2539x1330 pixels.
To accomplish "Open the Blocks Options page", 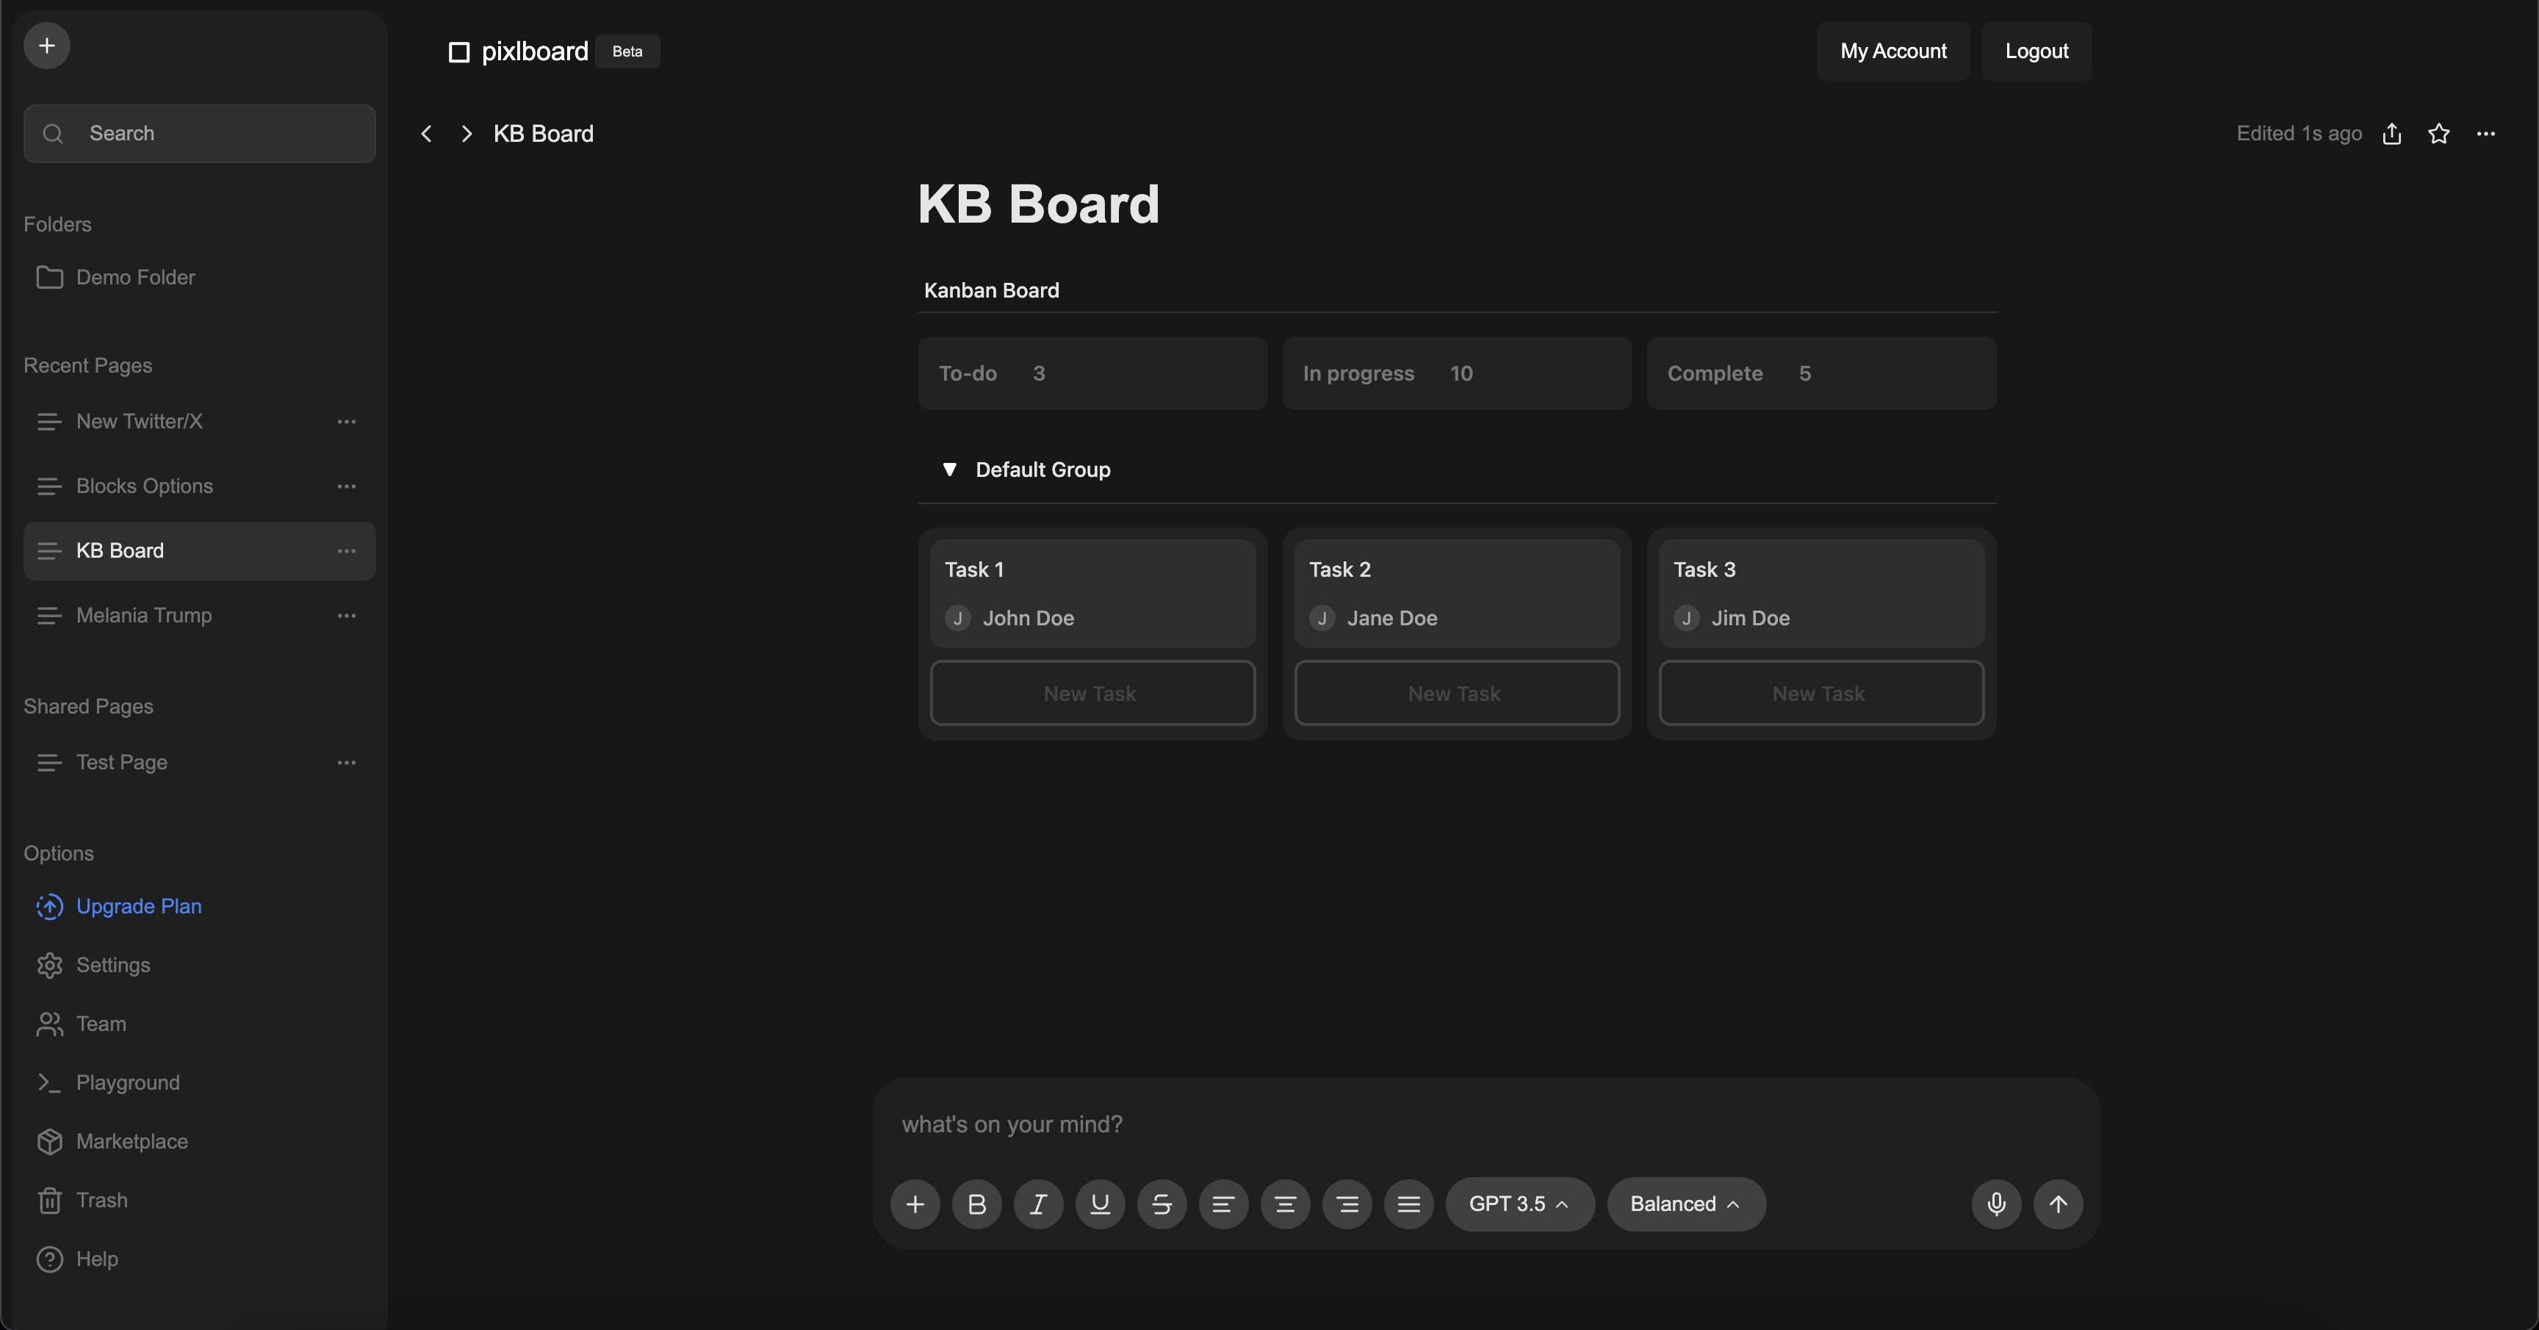I will pyautogui.click(x=145, y=486).
